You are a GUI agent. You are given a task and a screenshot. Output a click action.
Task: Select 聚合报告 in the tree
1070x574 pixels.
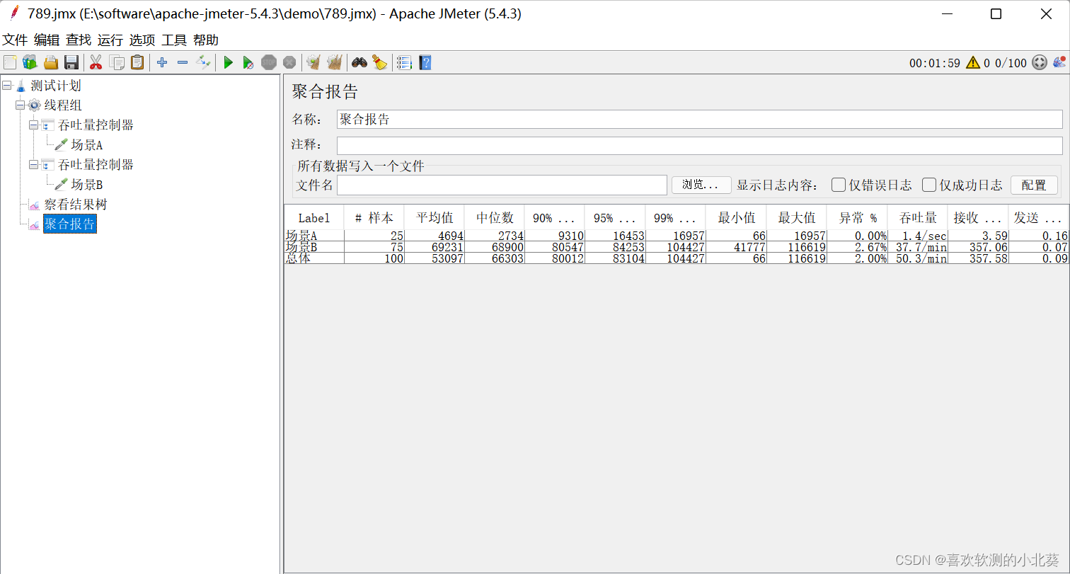69,224
